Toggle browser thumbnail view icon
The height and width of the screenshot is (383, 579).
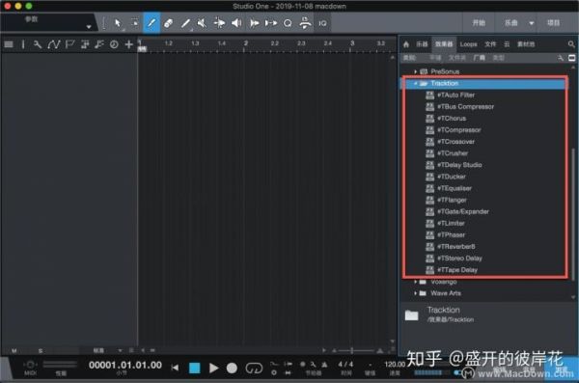571,58
